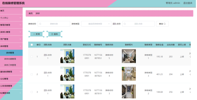Open the team avatar thumbnail in row 1

67,56
